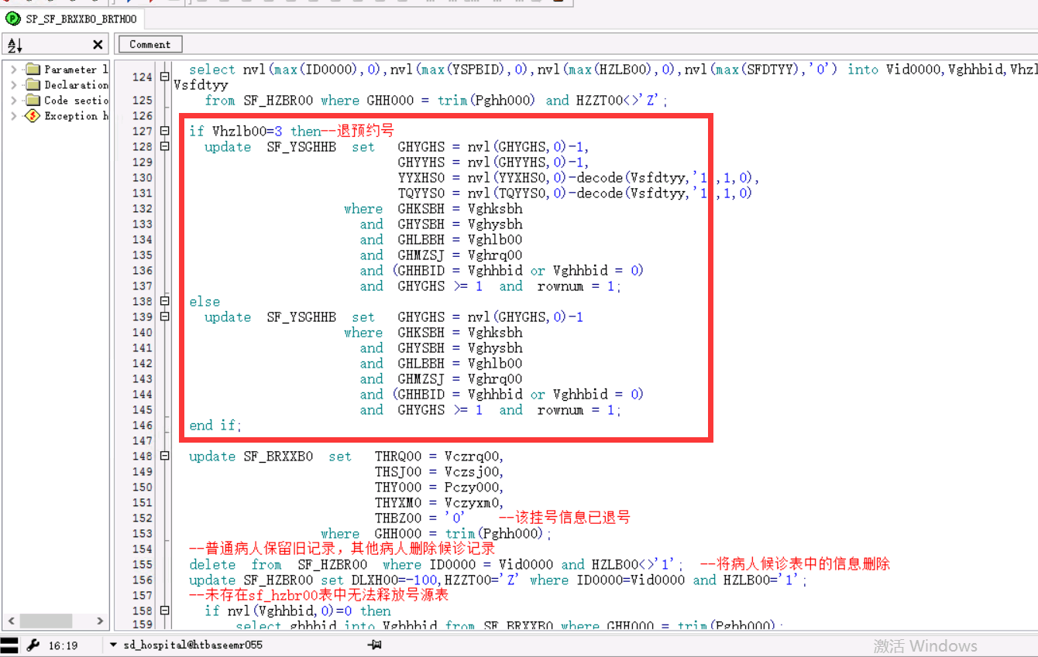The width and height of the screenshot is (1038, 657).
Task: Click the wrapped 'Vsfdtyy' text under line 124
Action: click(201, 85)
